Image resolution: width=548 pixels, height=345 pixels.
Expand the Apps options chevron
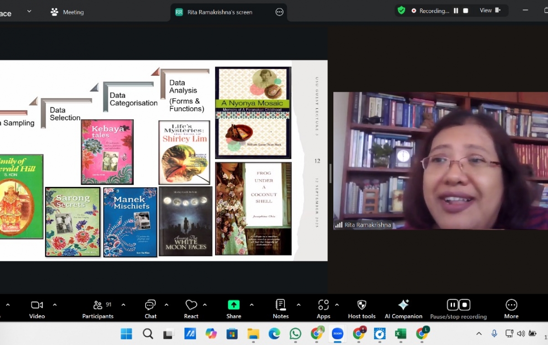(x=337, y=305)
